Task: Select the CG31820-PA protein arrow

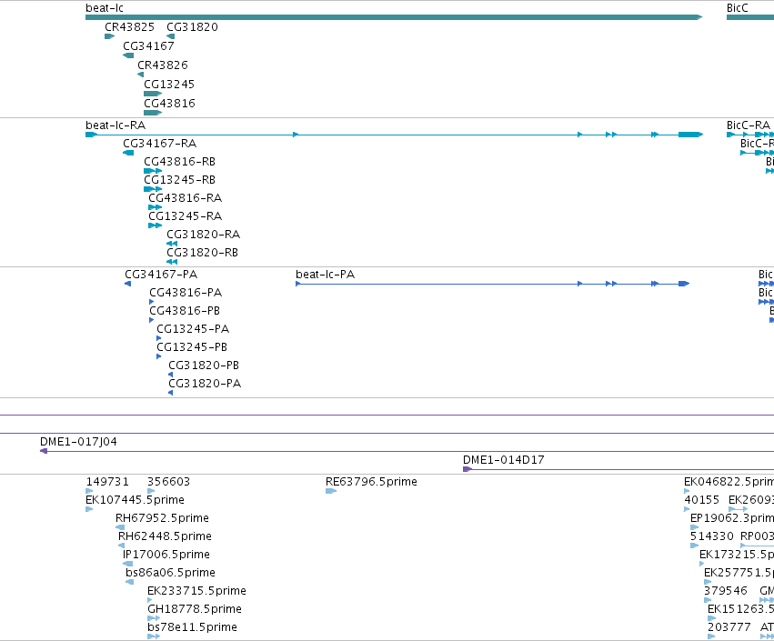Action: pos(170,393)
